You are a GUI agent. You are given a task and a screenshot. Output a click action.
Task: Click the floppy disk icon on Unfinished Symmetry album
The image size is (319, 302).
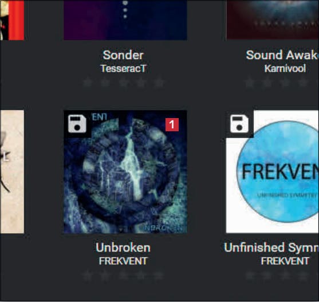pos(239,124)
